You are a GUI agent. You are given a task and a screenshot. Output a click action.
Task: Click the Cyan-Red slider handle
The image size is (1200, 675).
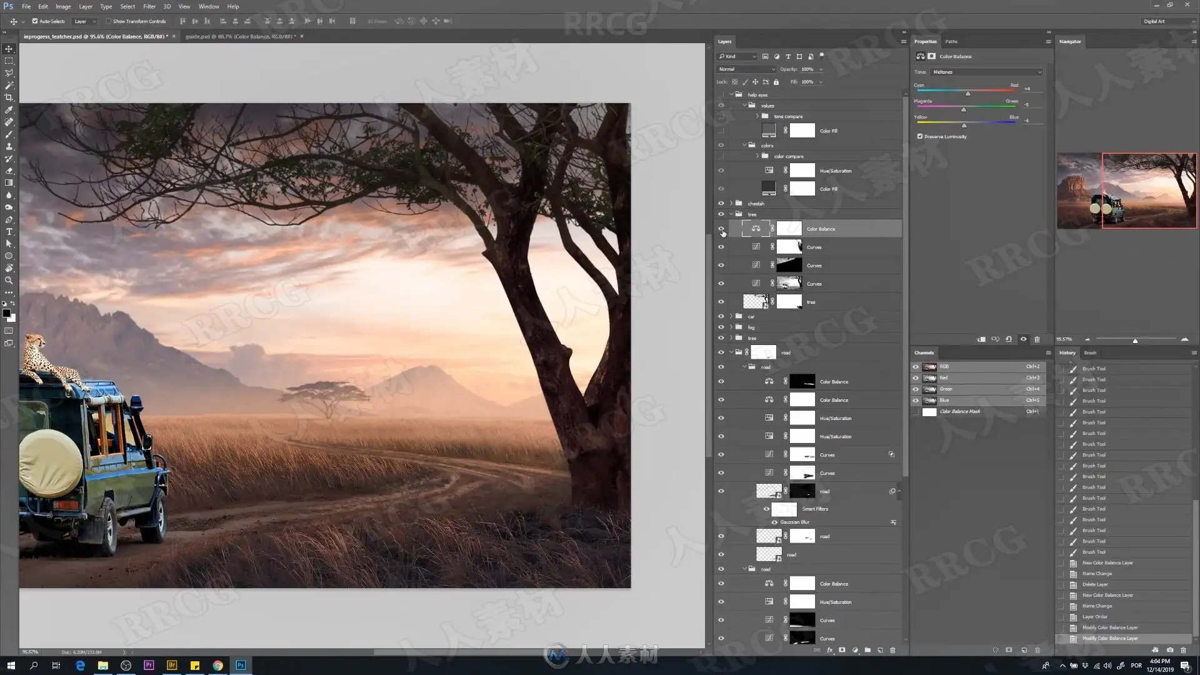click(x=967, y=94)
